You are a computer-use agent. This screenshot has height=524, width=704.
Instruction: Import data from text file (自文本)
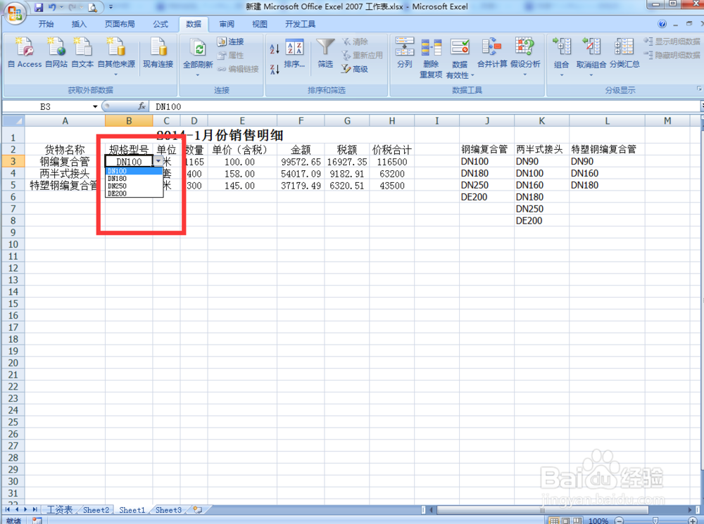pos(82,53)
